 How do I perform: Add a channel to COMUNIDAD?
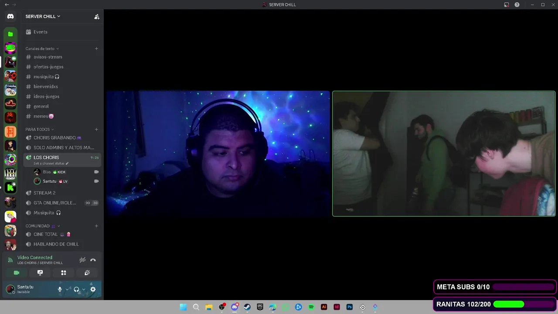(96, 226)
